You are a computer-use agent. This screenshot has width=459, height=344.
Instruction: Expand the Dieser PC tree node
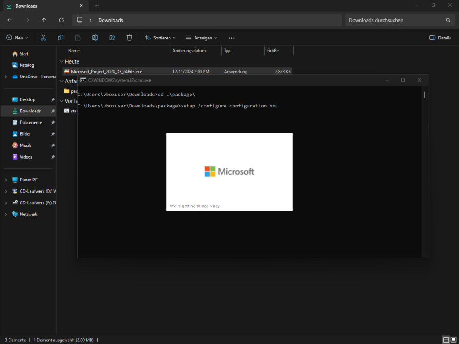click(6, 180)
